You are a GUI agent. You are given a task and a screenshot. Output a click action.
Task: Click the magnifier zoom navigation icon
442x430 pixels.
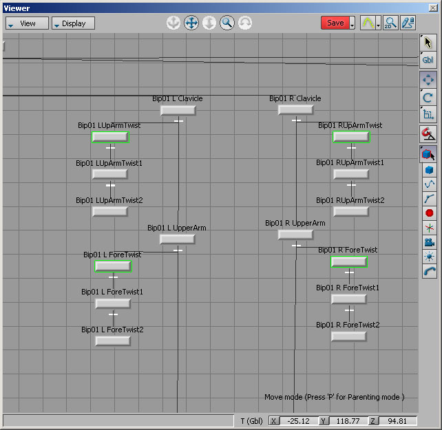click(227, 23)
